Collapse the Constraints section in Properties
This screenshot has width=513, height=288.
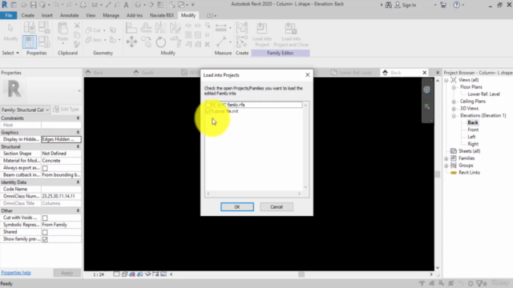(78, 118)
